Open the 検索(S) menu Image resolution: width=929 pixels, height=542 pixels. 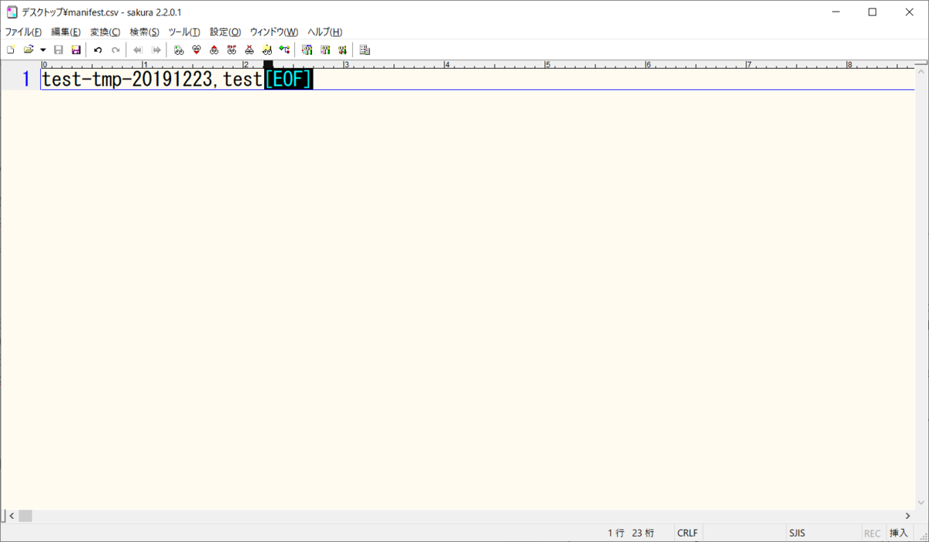(145, 32)
